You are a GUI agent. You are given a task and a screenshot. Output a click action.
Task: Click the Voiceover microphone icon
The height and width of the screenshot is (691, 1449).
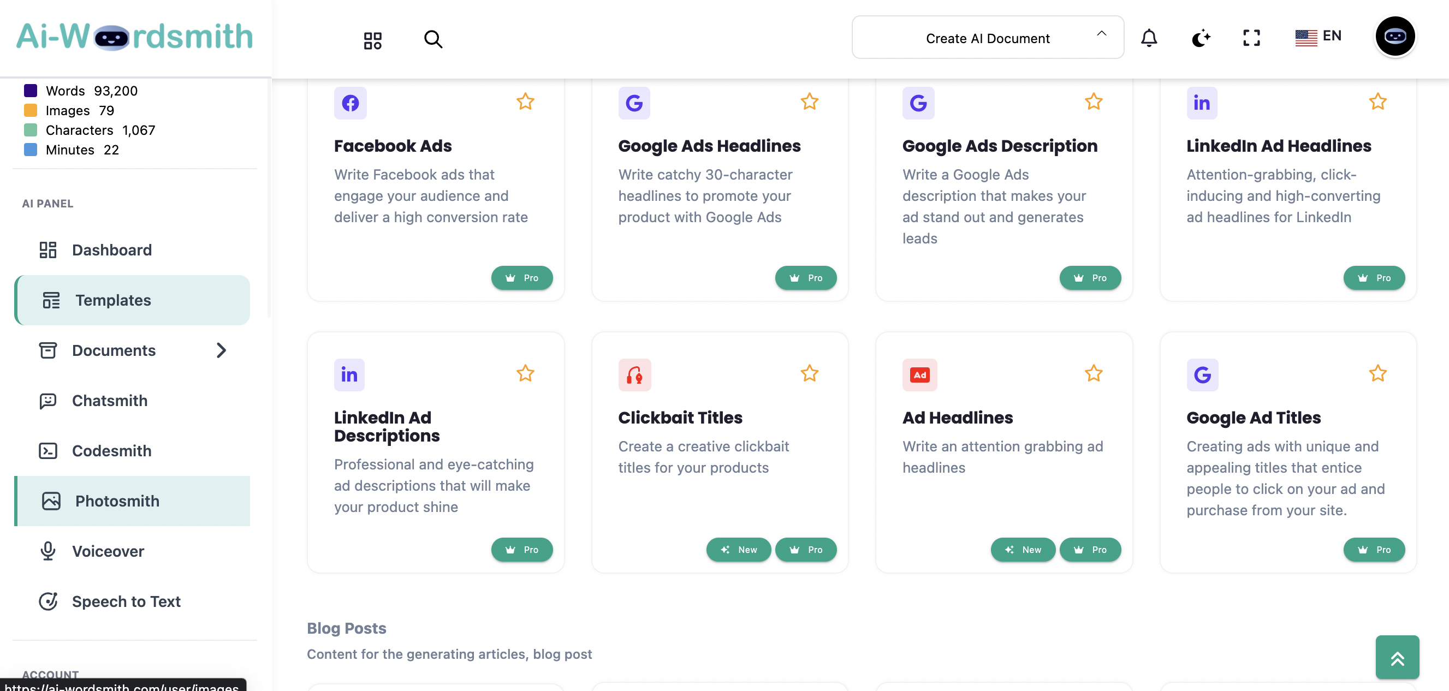click(x=48, y=551)
